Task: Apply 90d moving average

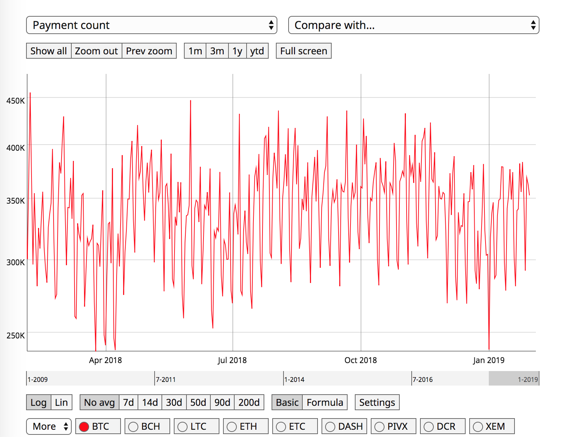Action: tap(222, 402)
